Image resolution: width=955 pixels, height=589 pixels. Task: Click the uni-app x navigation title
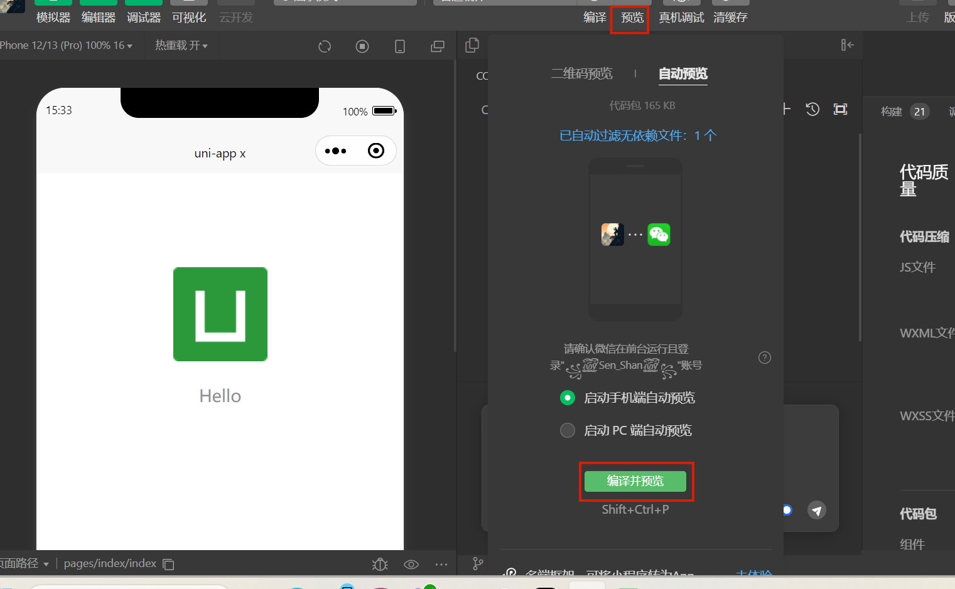coord(220,153)
